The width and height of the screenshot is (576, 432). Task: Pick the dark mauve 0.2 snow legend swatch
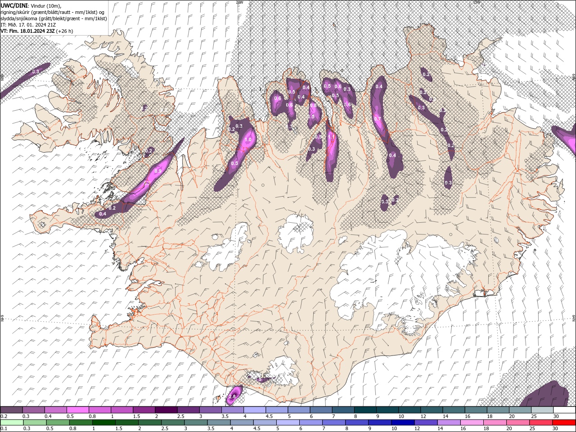click(11, 409)
